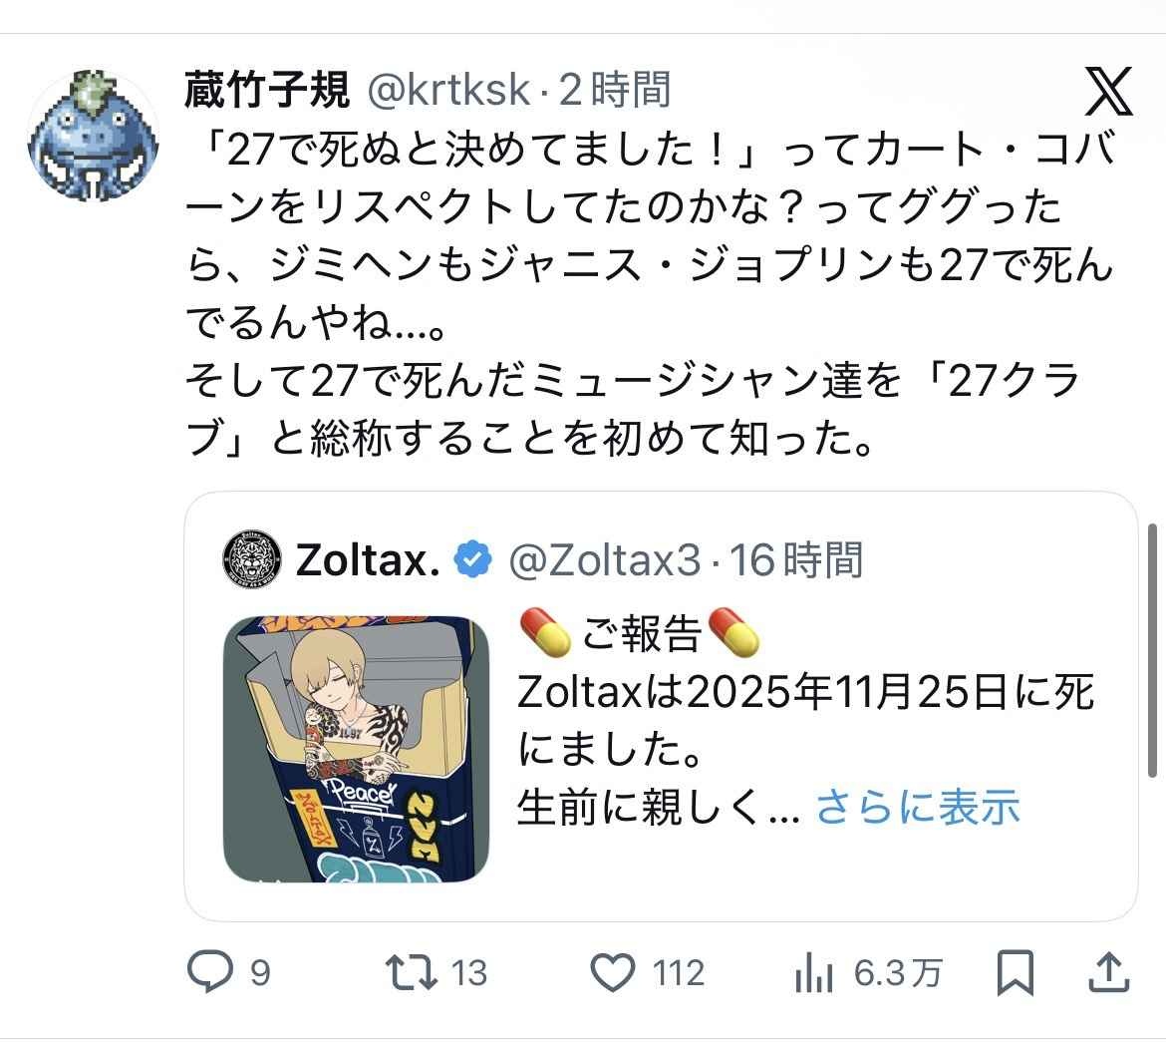This screenshot has width=1166, height=1042.
Task: Open view analytics bar chart icon
Action: coord(813,973)
